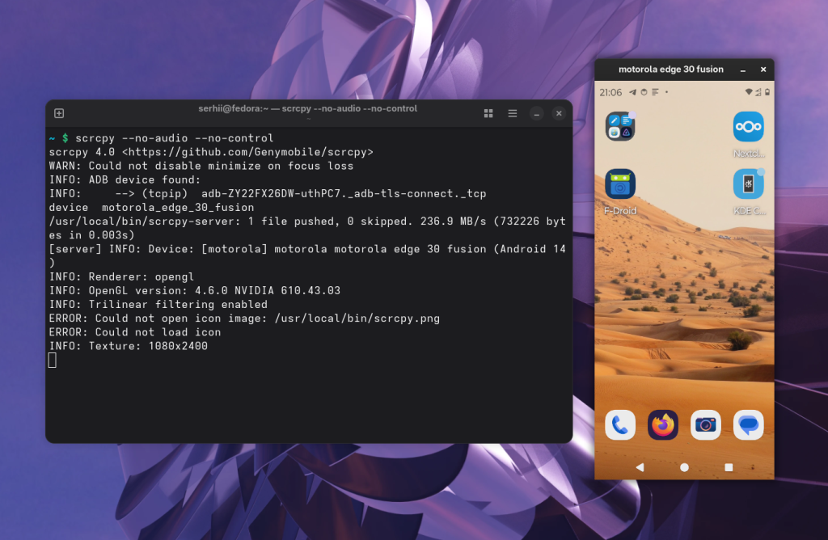Open the Camera app in the dock

click(x=705, y=424)
